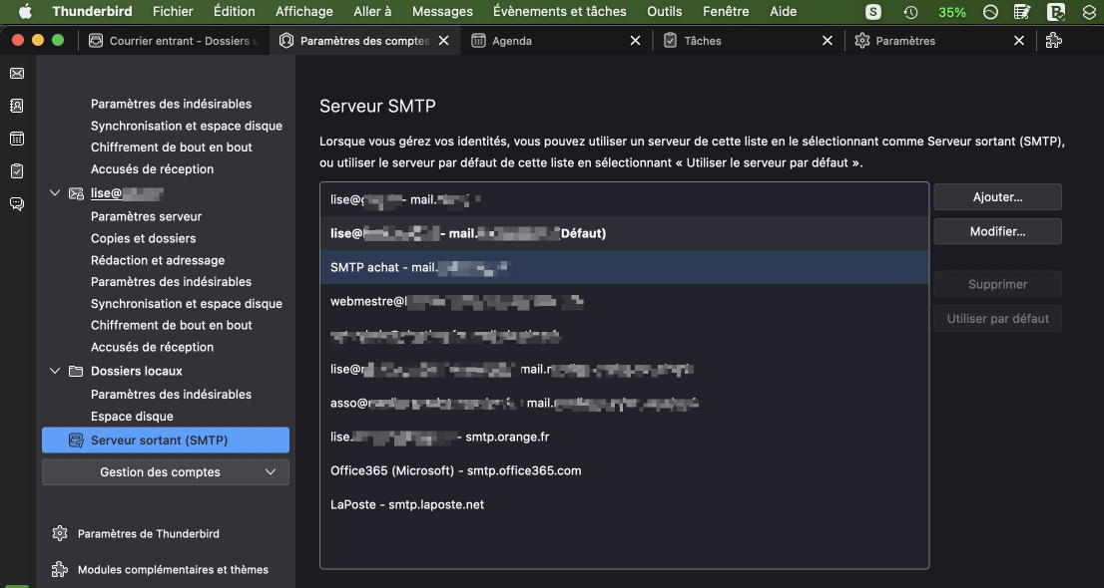Select the Office365 (Microsoft) SMTP server
1104x588 pixels.
[x=456, y=470]
